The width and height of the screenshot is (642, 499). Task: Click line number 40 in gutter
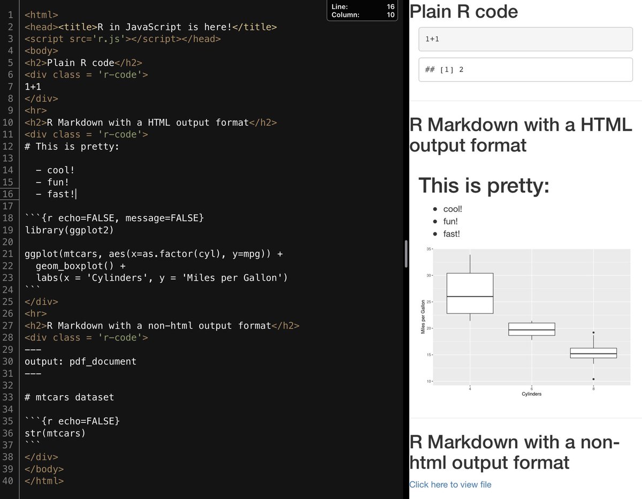(x=7, y=481)
